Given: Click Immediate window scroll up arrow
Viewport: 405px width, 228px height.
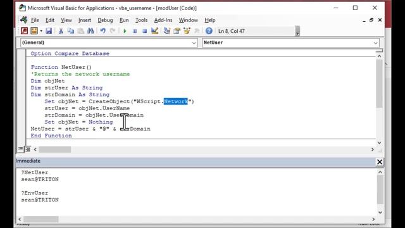Looking at the screenshot, I should pos(380,172).
